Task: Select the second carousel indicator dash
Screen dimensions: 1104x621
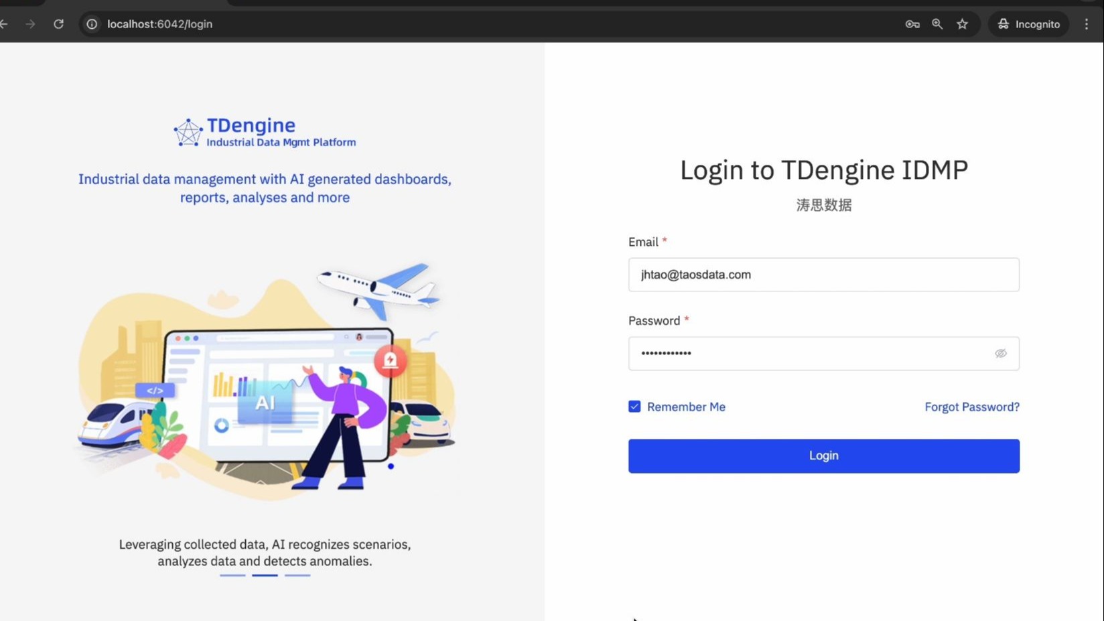Action: pos(265,575)
